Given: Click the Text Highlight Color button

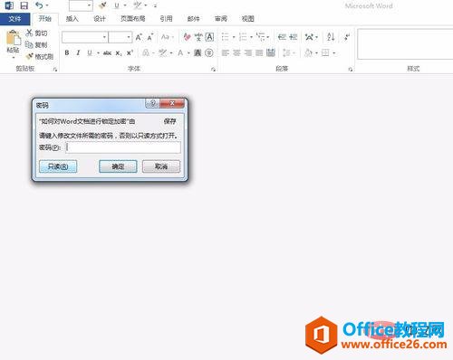Looking at the screenshot, I should click(x=163, y=53).
